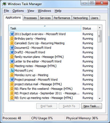
Task: Click the Outlook icon for family reunion plans
Action: 12,57
